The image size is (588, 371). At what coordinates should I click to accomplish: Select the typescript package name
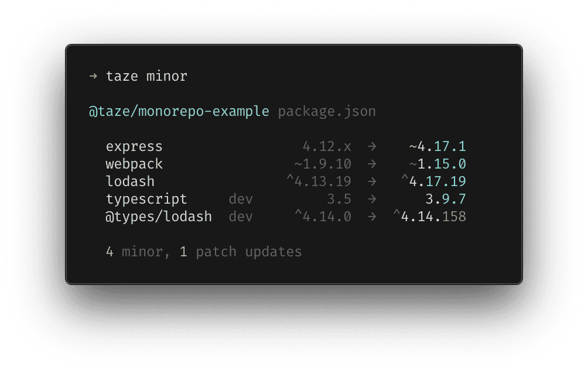click(x=146, y=199)
